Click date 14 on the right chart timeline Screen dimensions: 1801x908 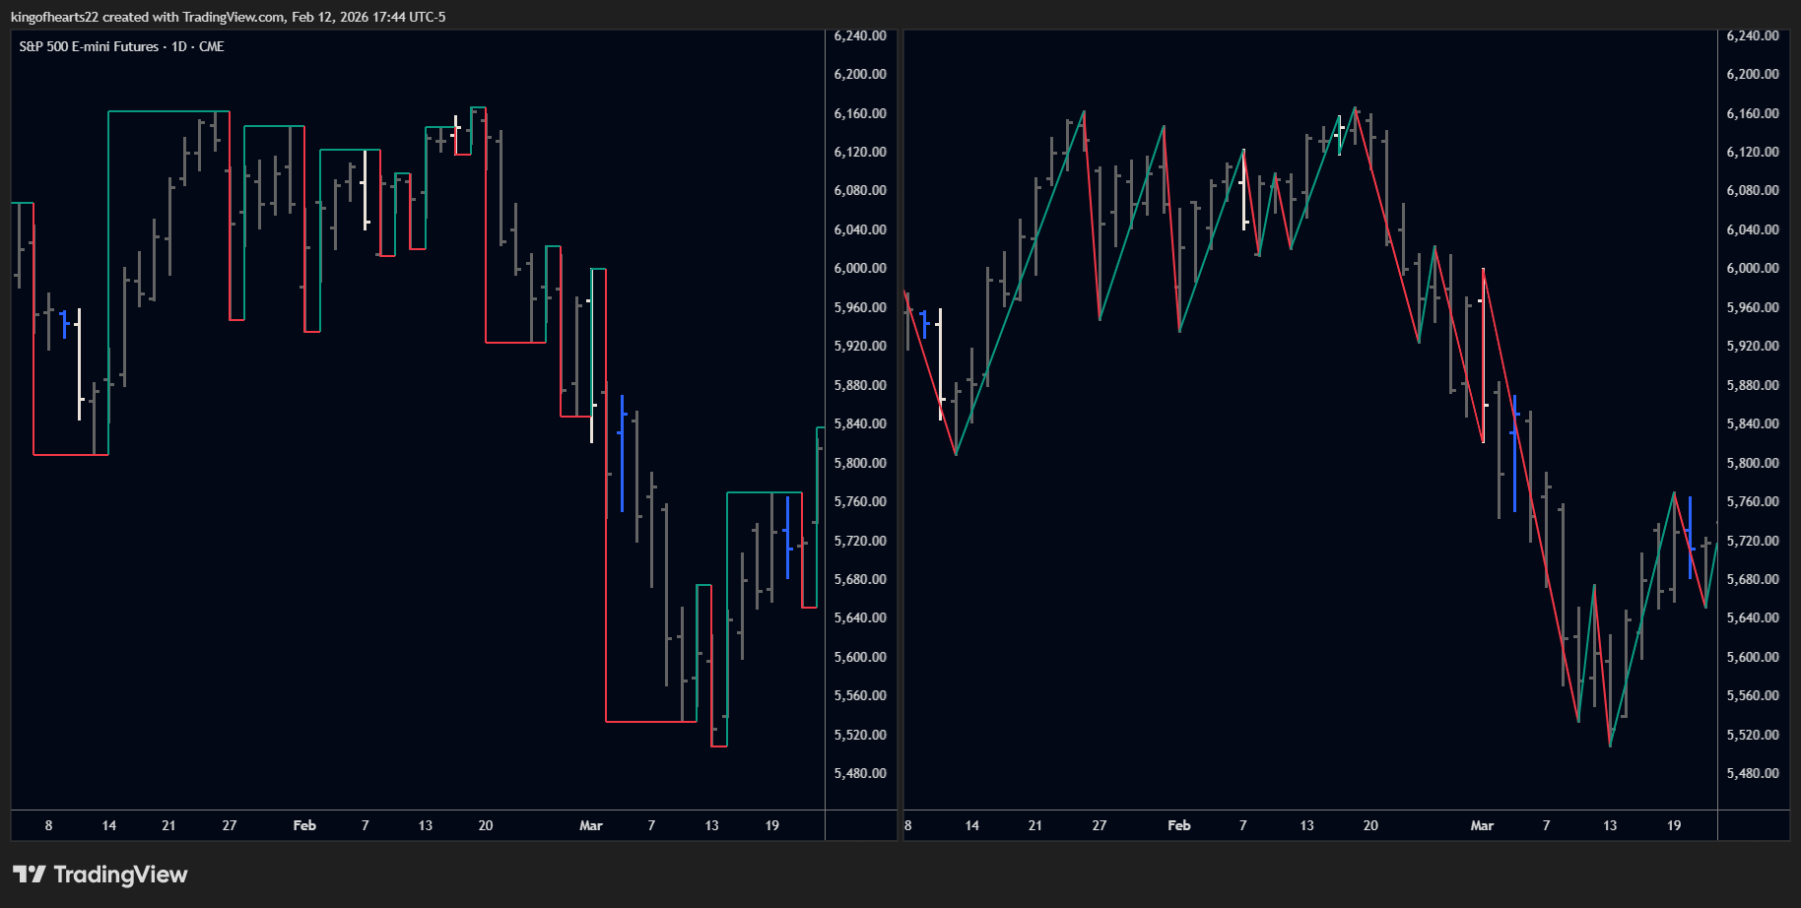tap(971, 825)
